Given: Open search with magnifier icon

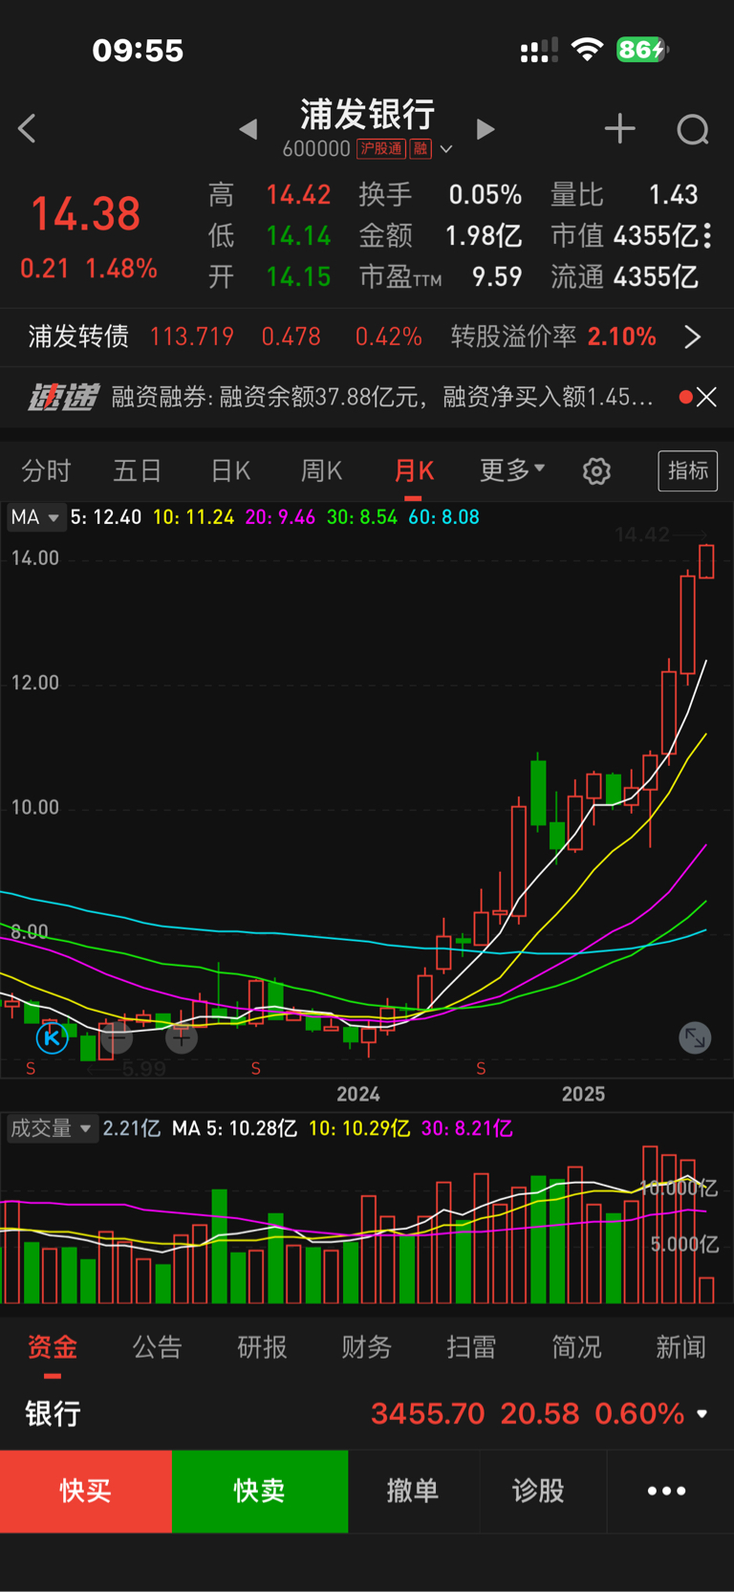Looking at the screenshot, I should click(693, 129).
